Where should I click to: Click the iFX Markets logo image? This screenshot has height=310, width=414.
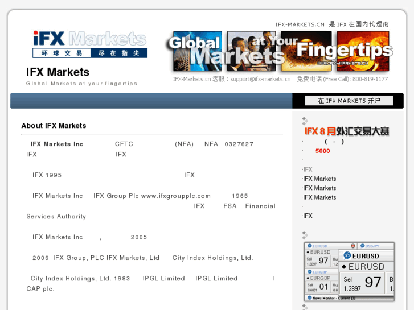tap(90, 44)
